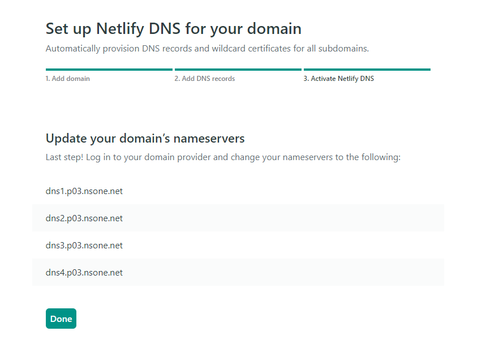Click the Done button
This screenshot has height=357, width=499.
tap(61, 319)
